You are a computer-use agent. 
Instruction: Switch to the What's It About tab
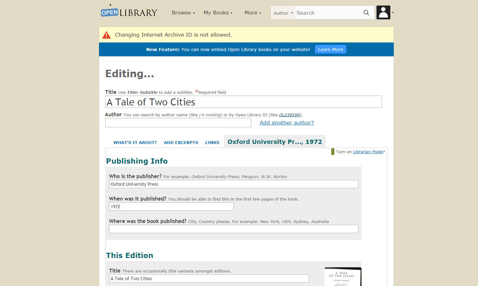coord(135,142)
